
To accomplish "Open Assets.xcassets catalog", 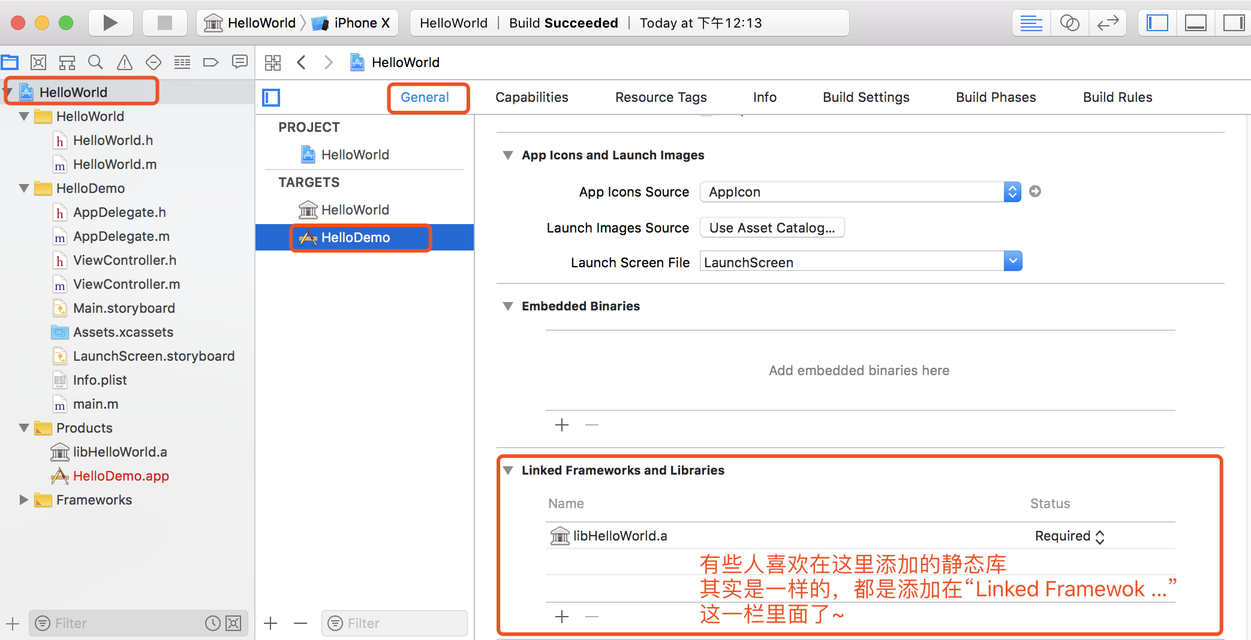I will [x=123, y=332].
